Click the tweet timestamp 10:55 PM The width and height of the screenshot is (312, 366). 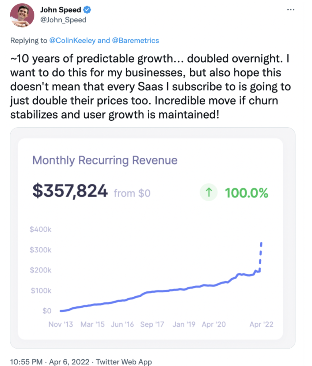[26, 362]
